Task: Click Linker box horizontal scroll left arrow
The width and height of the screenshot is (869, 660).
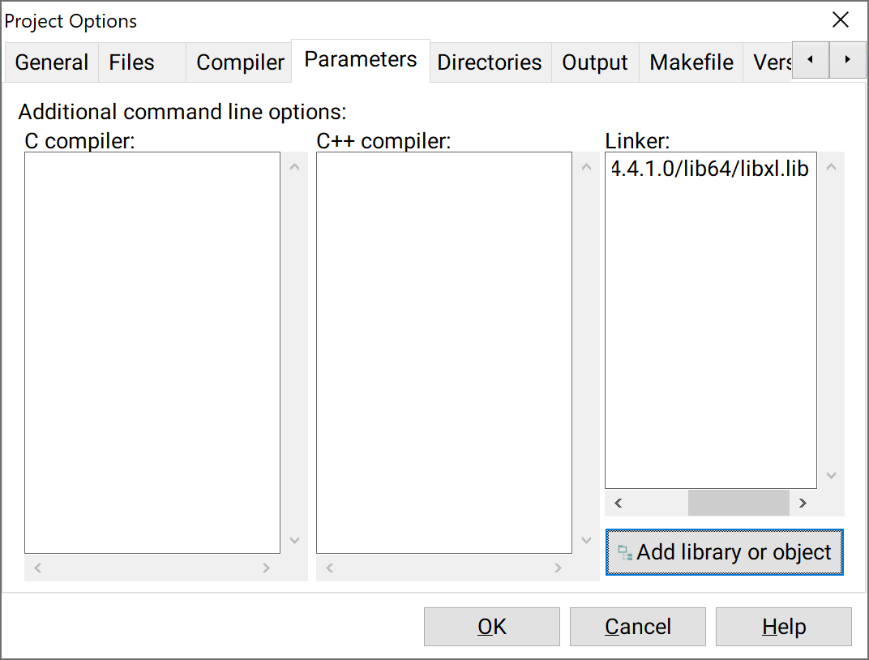Action: (619, 504)
